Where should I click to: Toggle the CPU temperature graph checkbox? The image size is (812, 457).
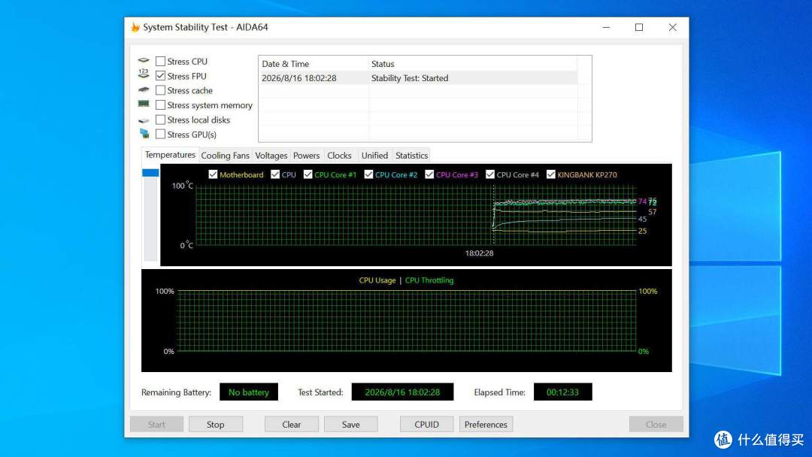[x=275, y=174]
